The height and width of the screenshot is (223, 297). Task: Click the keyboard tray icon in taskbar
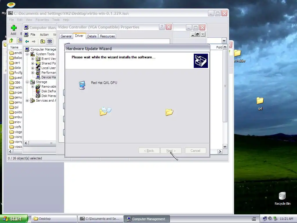(254, 219)
